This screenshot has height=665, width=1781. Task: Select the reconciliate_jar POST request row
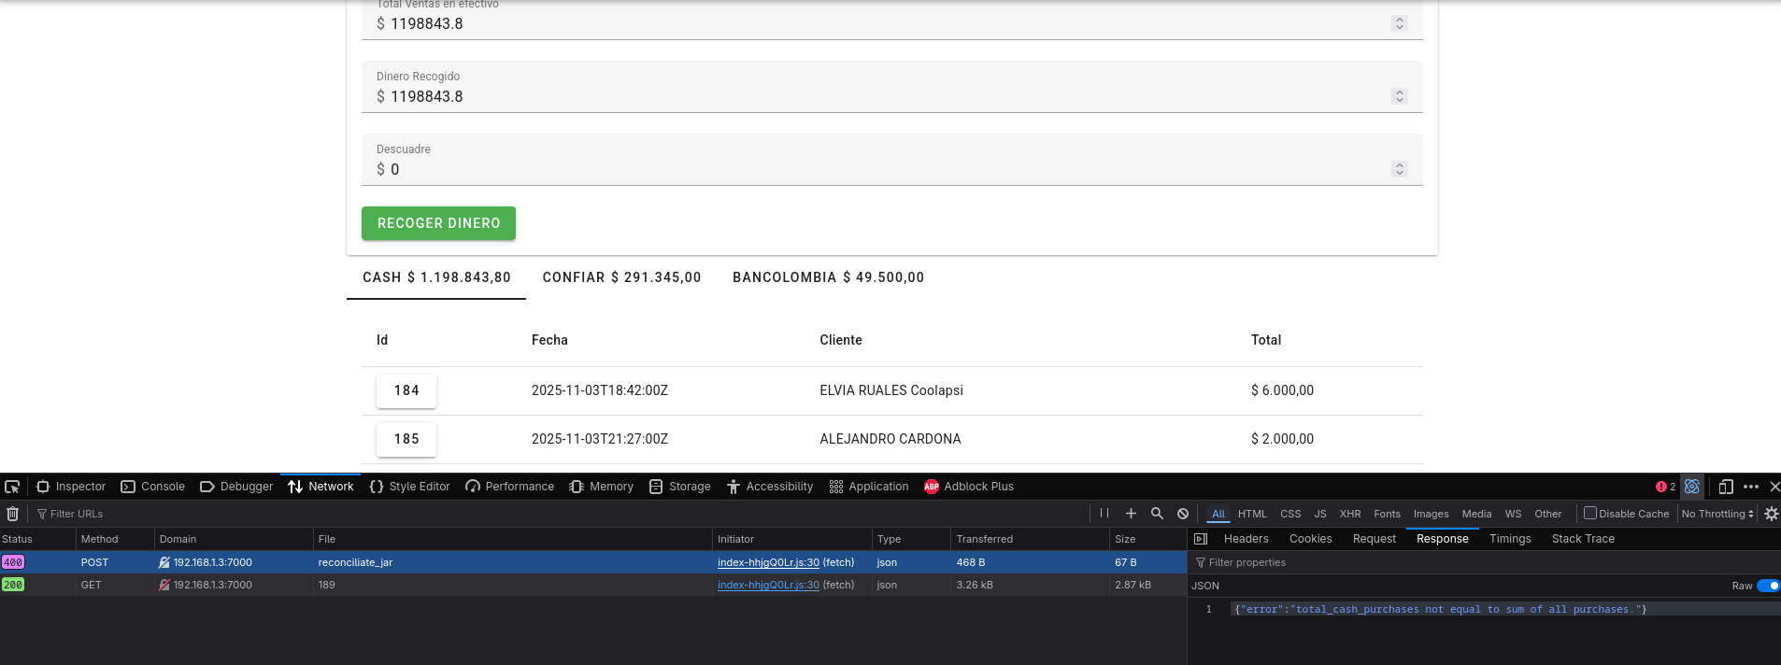593,562
